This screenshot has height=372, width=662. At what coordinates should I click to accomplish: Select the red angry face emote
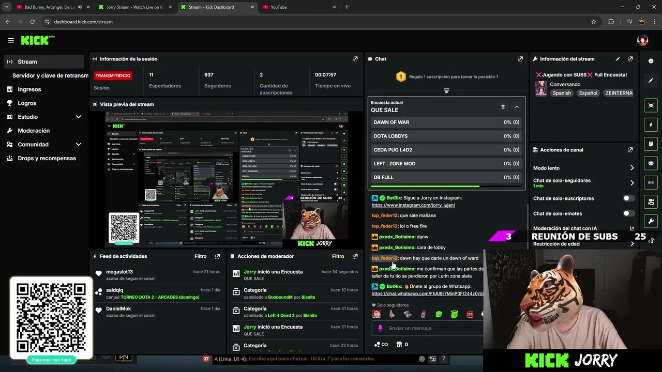click(470, 314)
